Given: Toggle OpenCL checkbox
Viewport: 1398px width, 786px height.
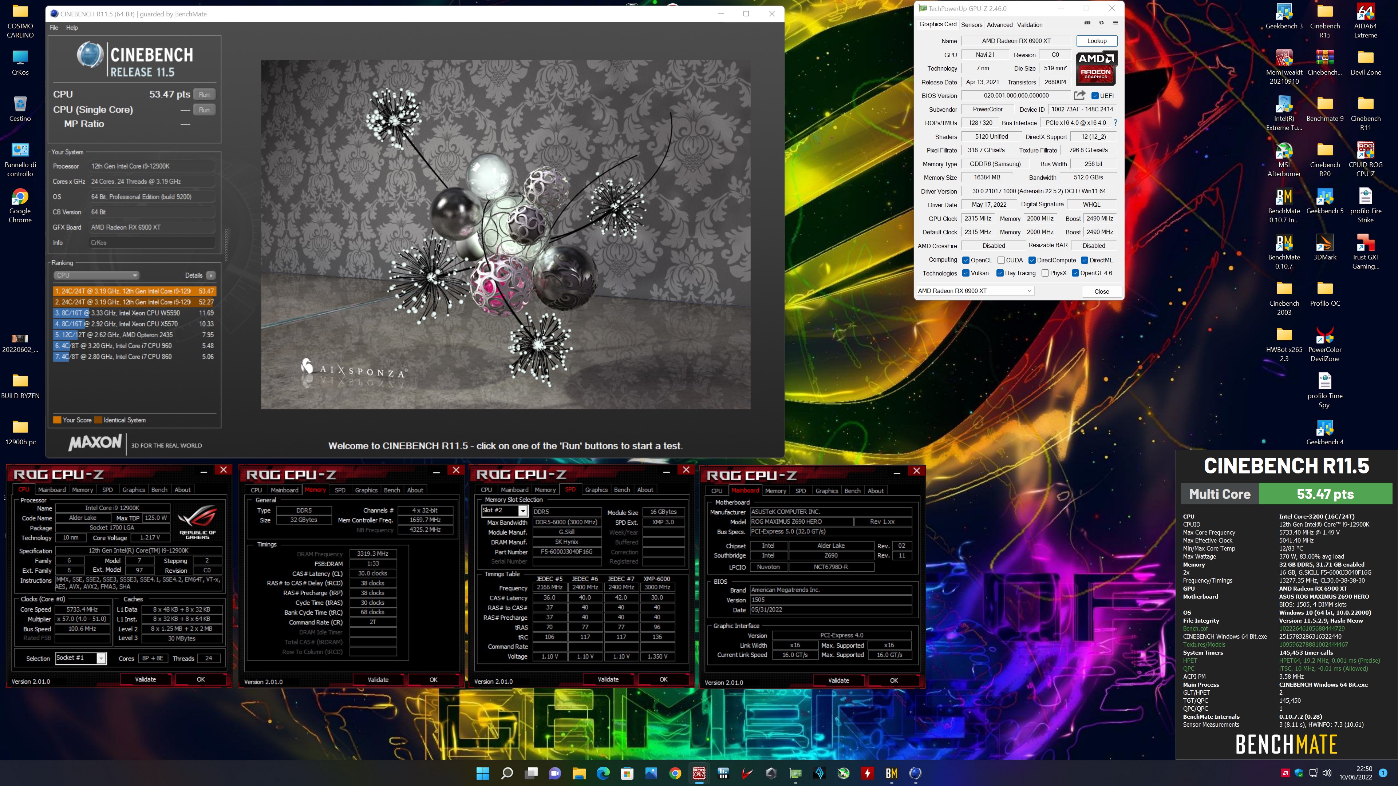Looking at the screenshot, I should tap(966, 261).
